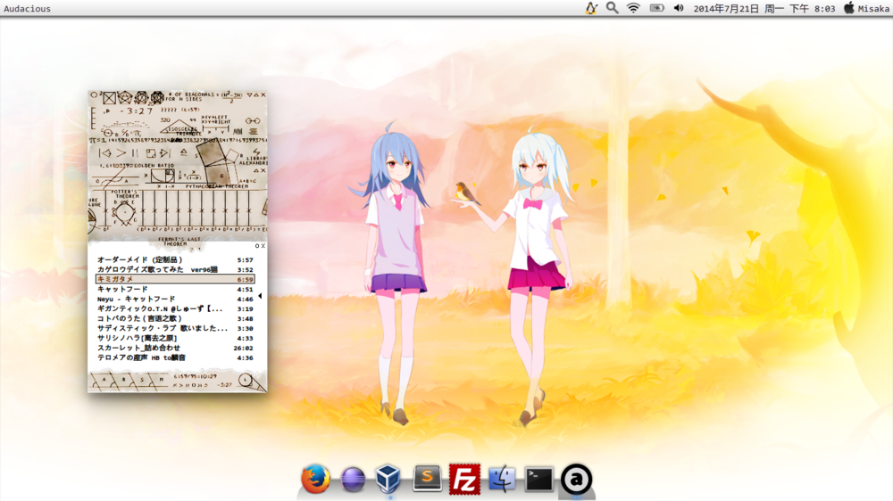Open the Wi-Fi network menu

point(633,8)
